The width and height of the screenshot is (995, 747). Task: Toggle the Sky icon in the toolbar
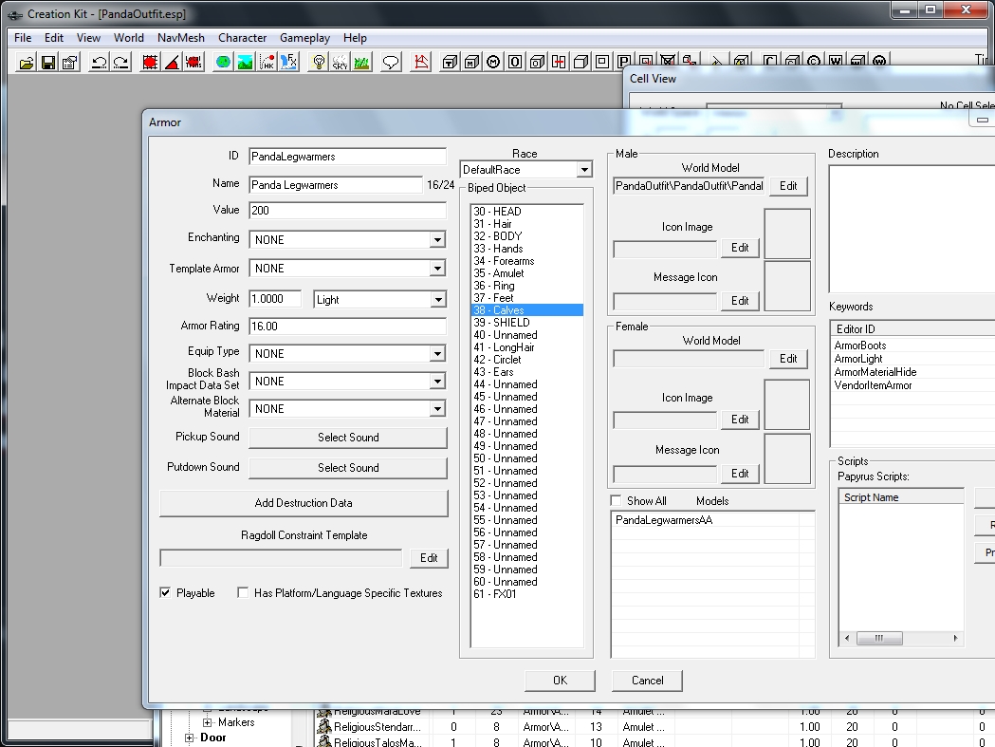pyautogui.click(x=340, y=63)
